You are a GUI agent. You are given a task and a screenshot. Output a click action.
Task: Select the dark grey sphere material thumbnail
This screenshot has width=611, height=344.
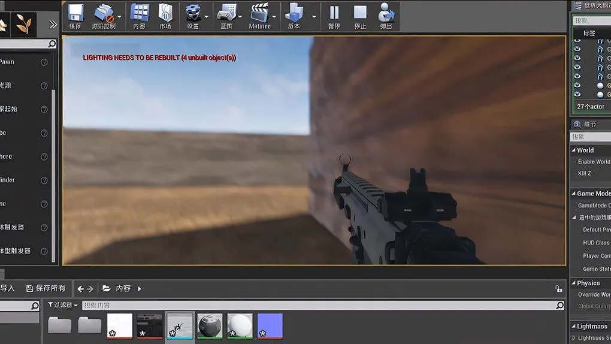210,326
